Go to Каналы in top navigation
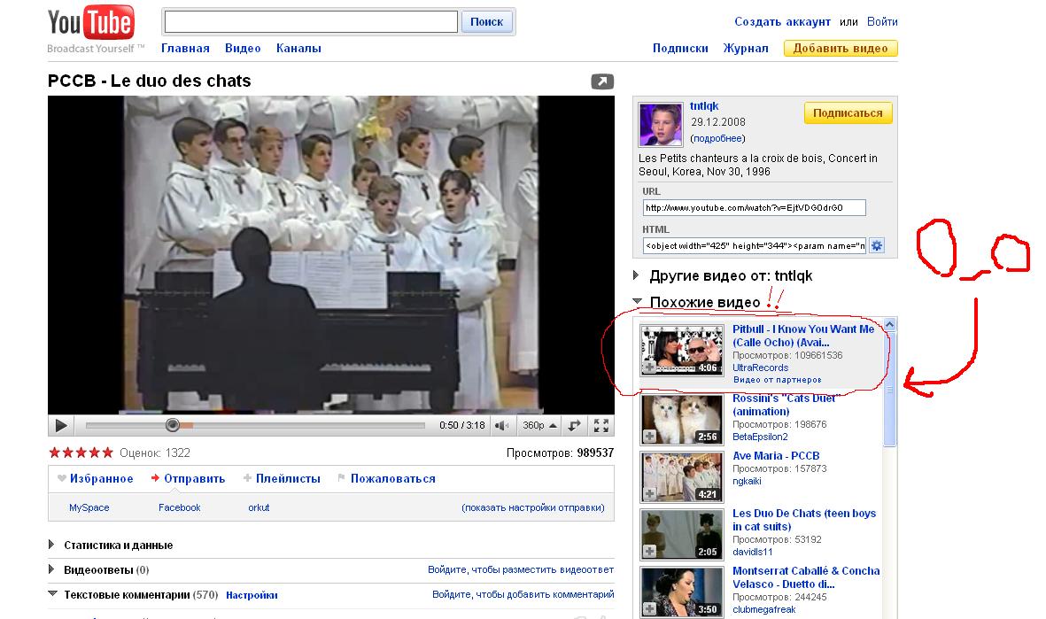Screen dimensions: 1046x619 point(298,49)
